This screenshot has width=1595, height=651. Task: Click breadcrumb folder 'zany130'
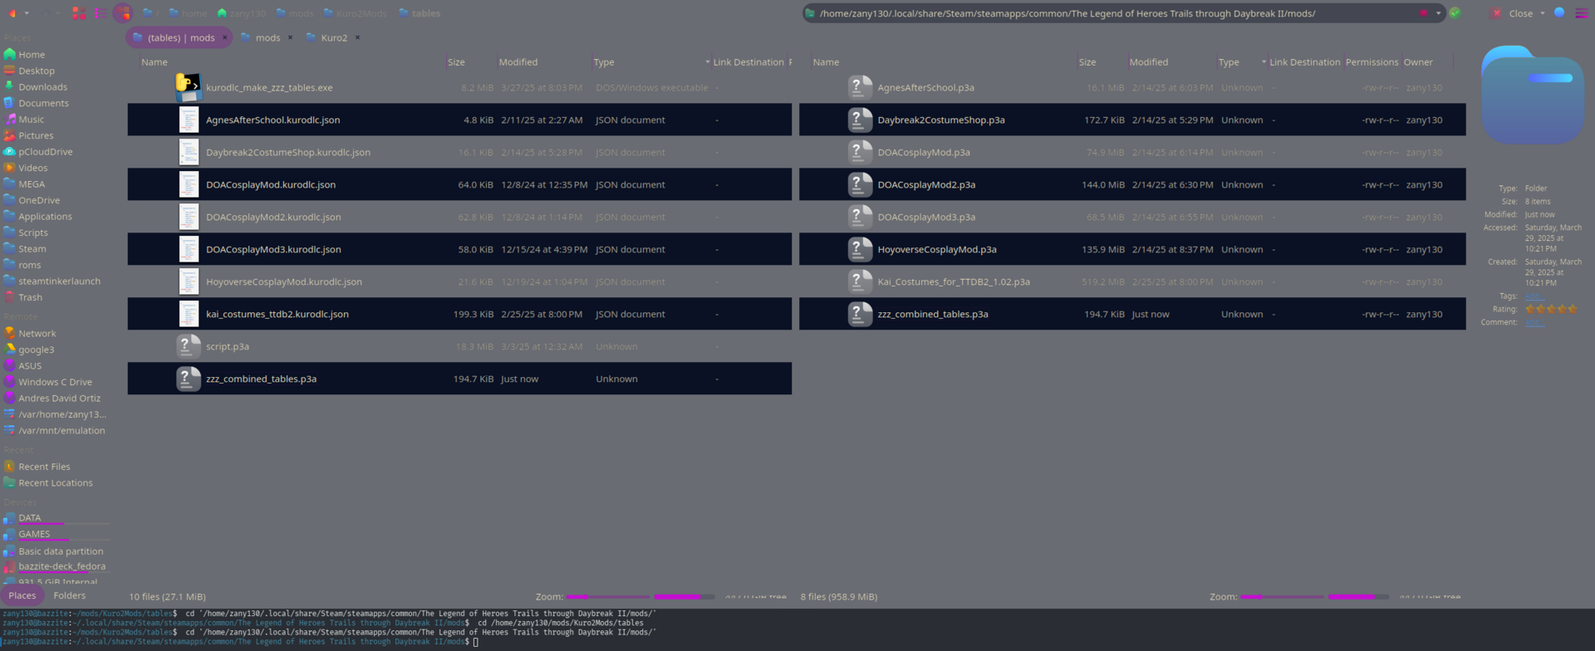pyautogui.click(x=242, y=13)
